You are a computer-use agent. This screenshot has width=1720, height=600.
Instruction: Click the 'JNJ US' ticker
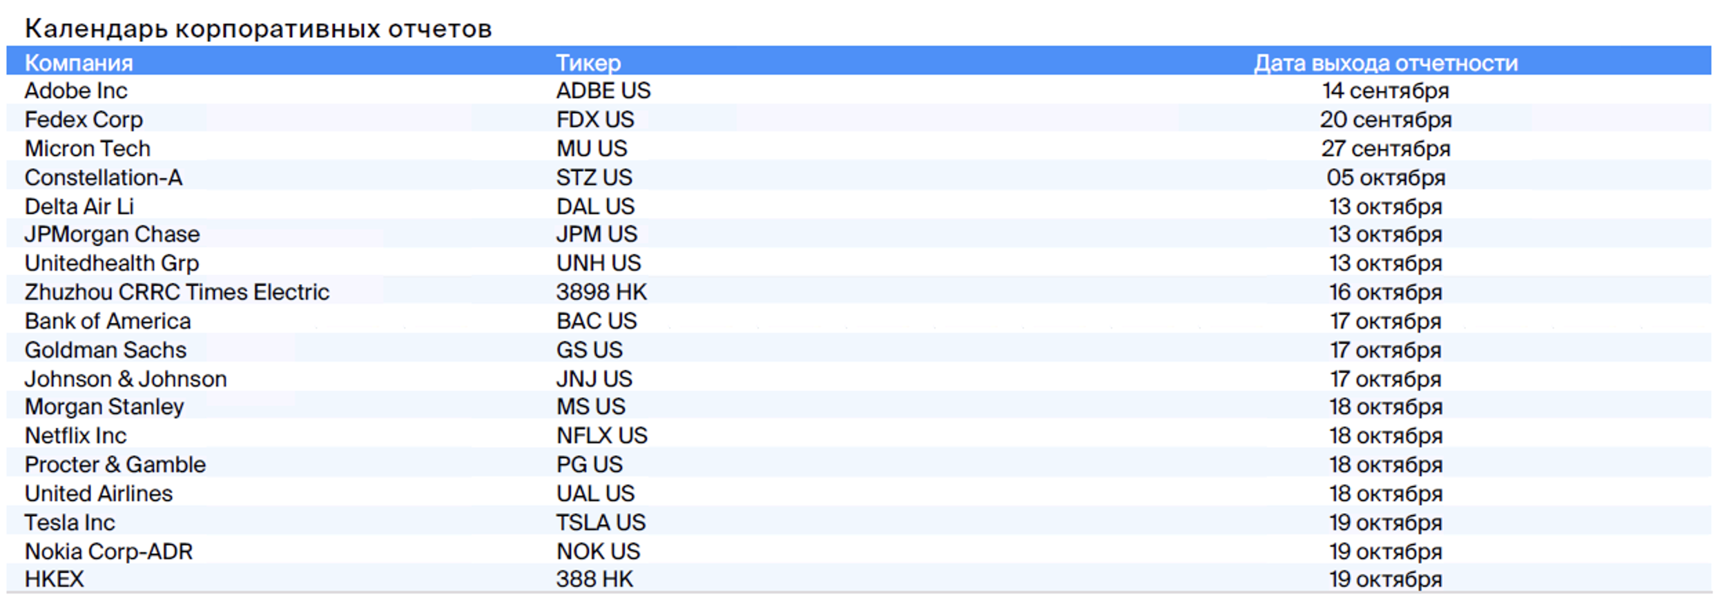pyautogui.click(x=594, y=379)
